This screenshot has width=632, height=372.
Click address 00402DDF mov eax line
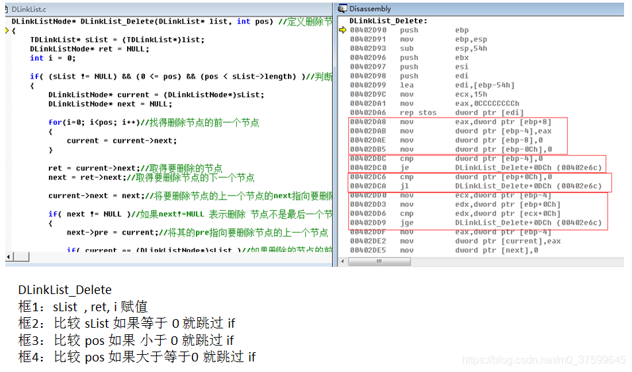click(451, 232)
